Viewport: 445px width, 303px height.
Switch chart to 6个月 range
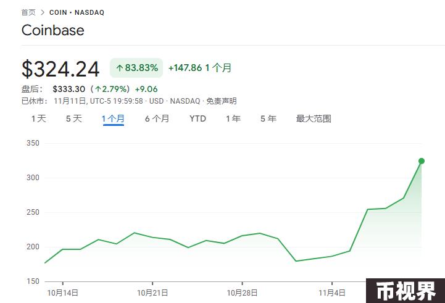coord(157,118)
